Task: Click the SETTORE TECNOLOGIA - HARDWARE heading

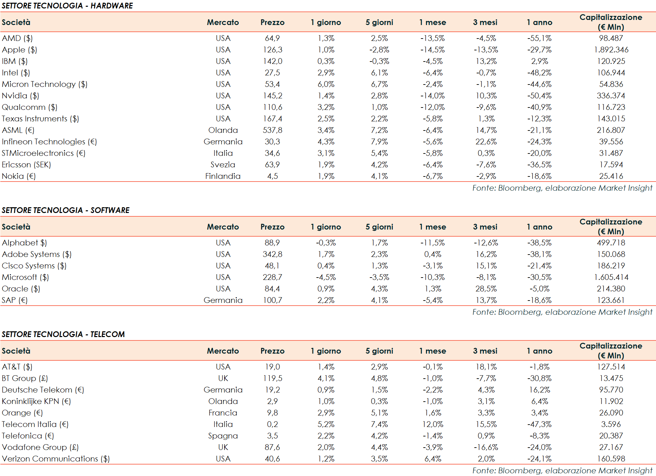Action: click(x=67, y=6)
